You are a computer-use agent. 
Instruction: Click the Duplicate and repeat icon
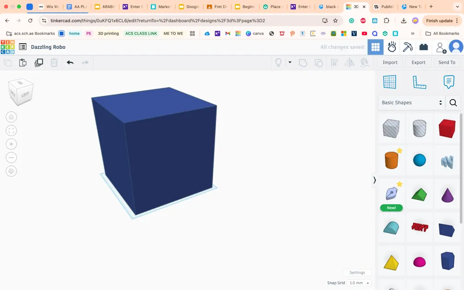[x=39, y=63]
